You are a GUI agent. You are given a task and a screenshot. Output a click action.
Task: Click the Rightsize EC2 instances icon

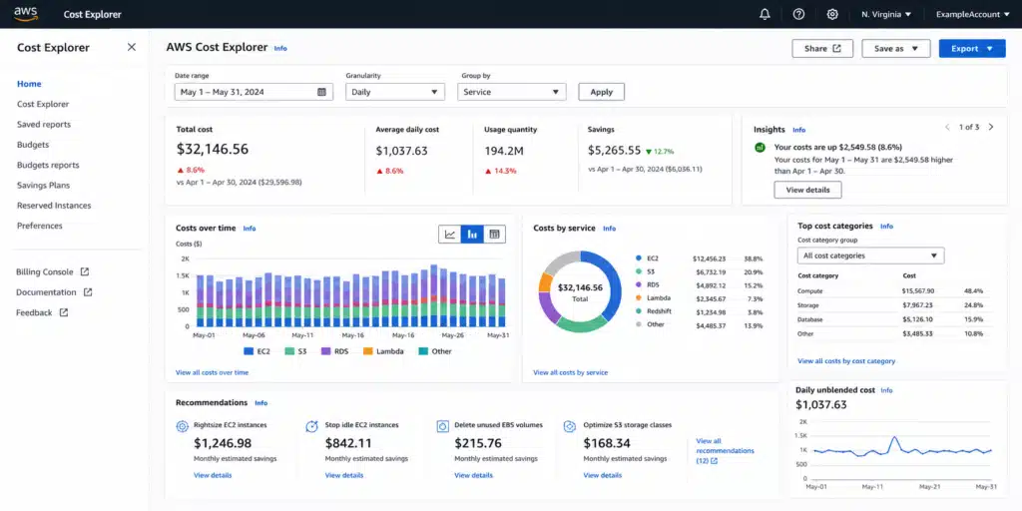click(x=182, y=426)
